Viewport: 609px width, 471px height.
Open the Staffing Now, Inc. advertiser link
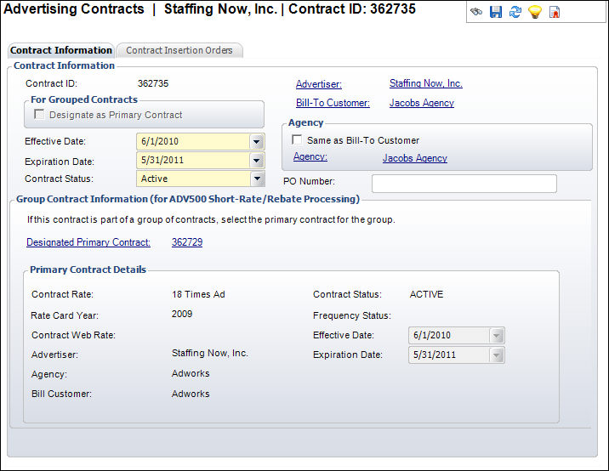pyautogui.click(x=425, y=84)
